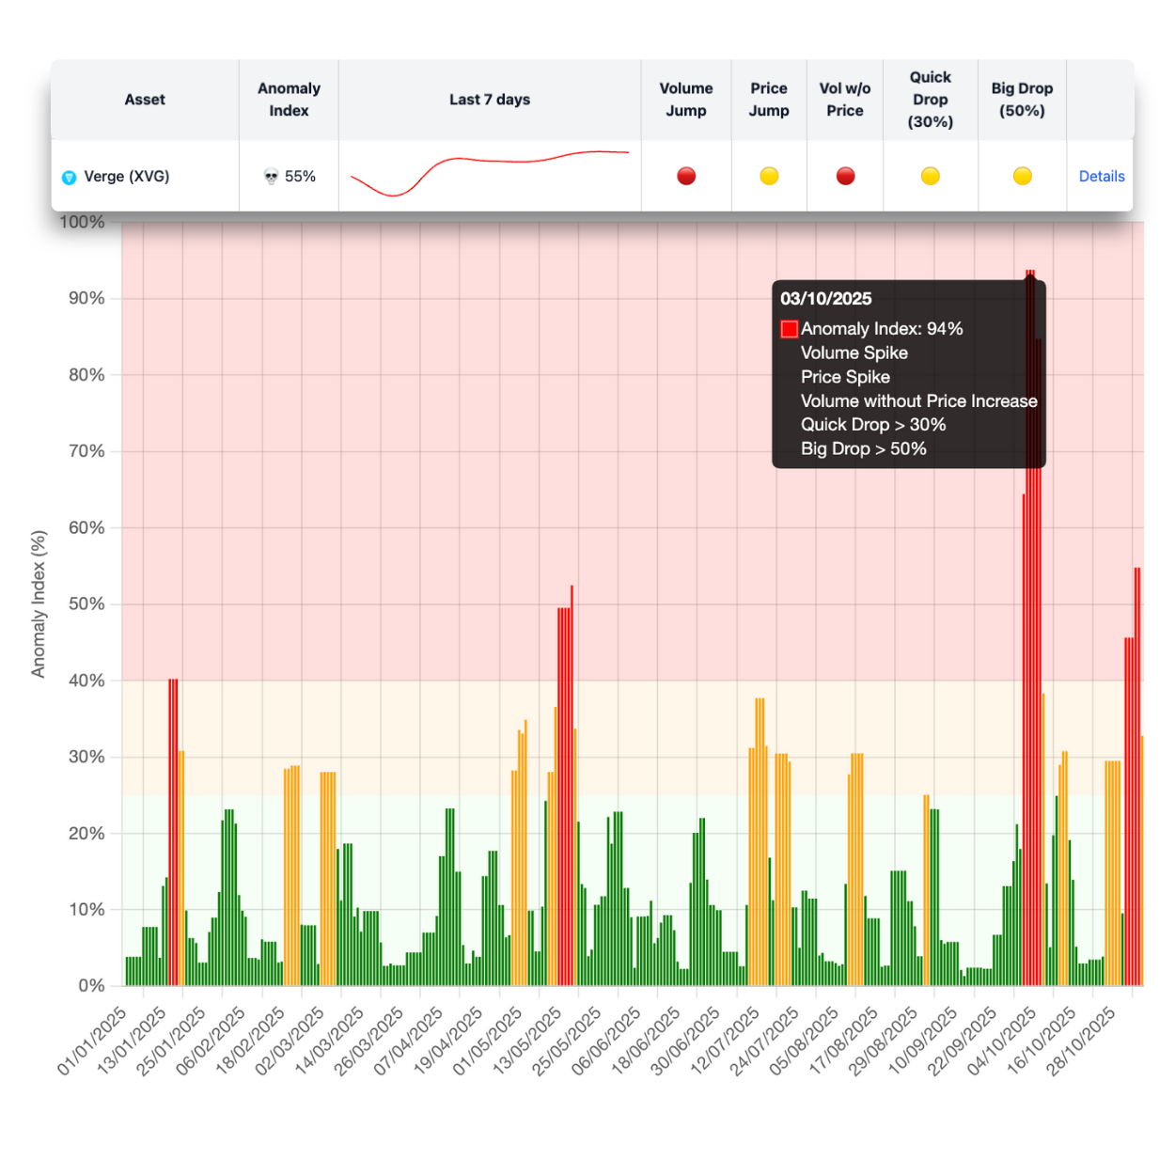Click the red swatch in the tooltip

point(790,329)
